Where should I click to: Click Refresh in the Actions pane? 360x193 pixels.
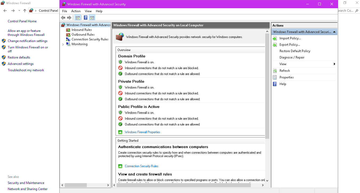pyautogui.click(x=285, y=71)
